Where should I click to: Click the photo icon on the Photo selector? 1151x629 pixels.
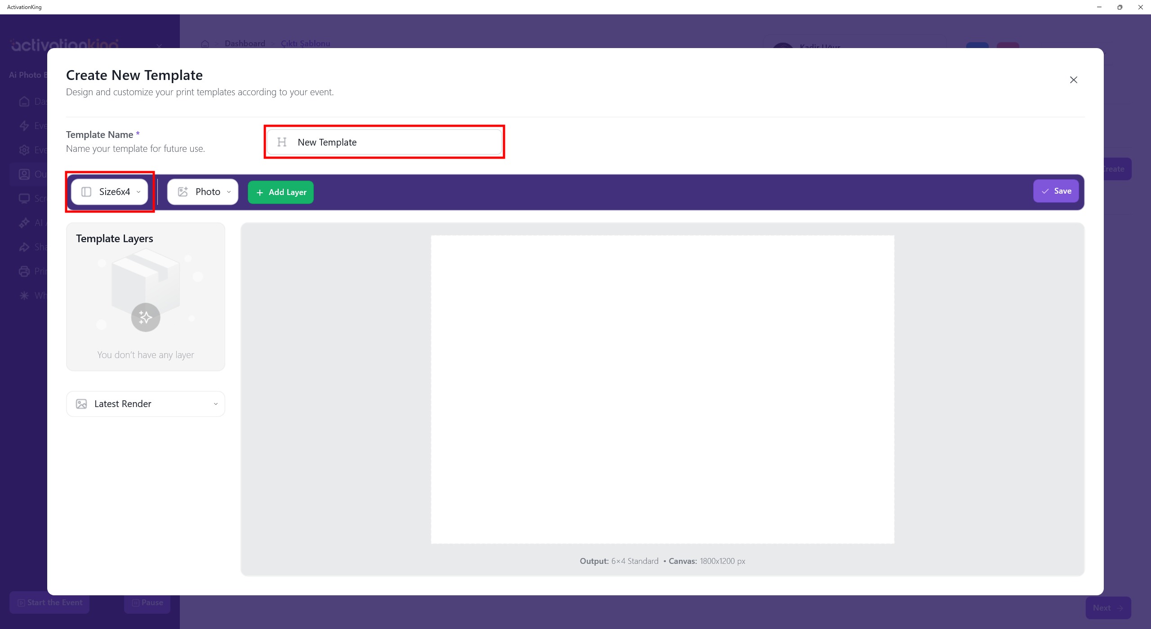pos(183,192)
